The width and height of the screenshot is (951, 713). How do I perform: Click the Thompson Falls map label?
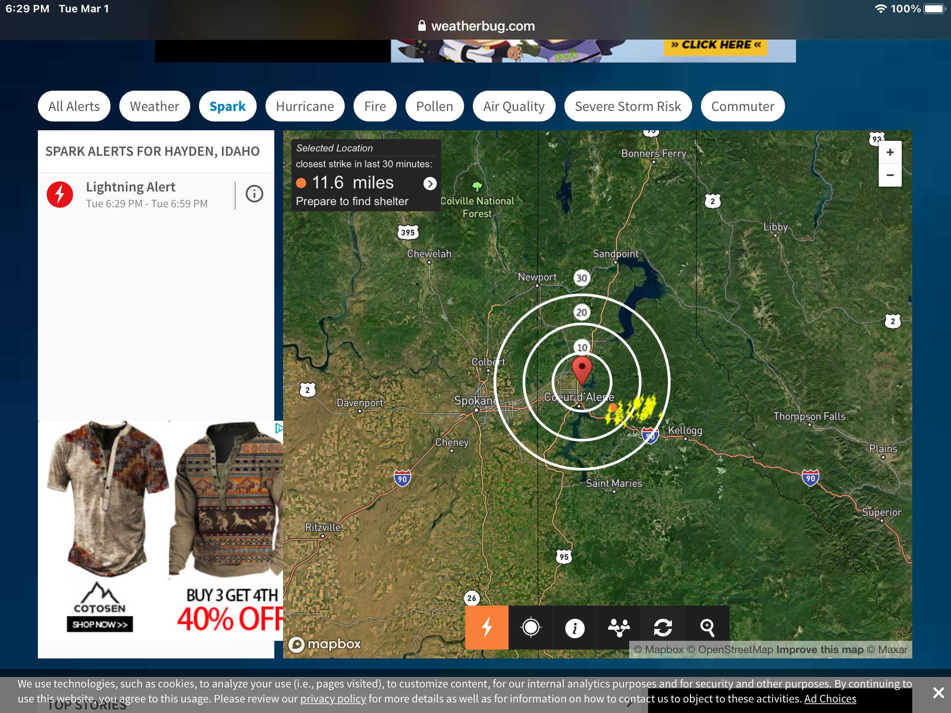click(809, 416)
